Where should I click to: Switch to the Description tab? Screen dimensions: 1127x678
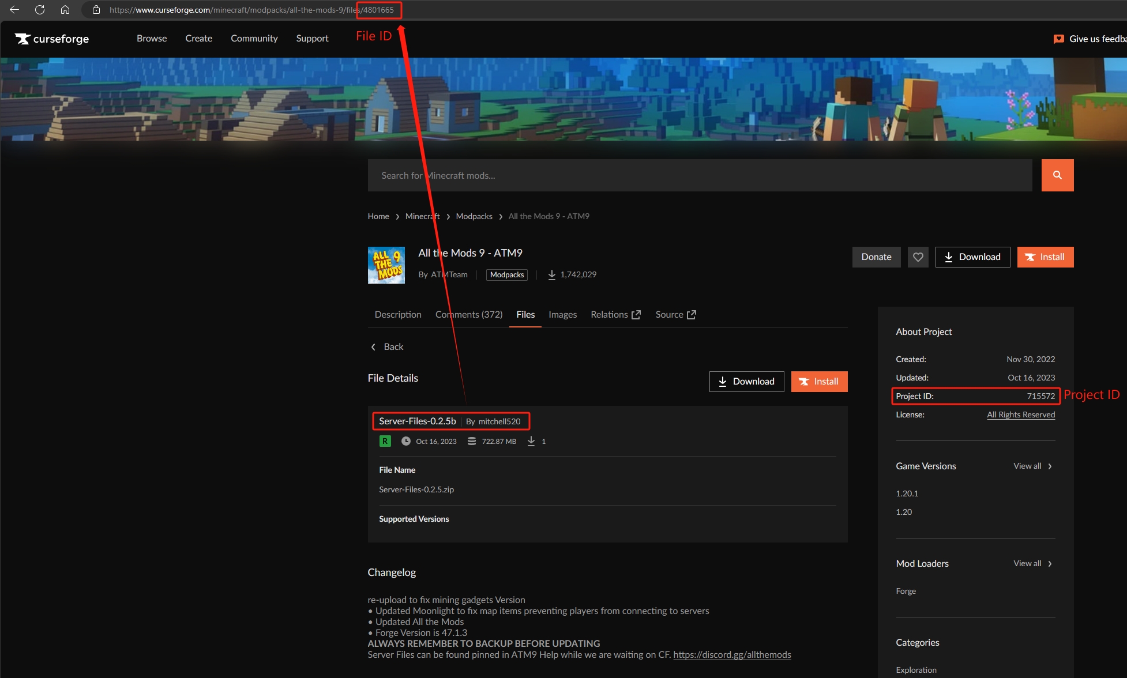tap(397, 314)
